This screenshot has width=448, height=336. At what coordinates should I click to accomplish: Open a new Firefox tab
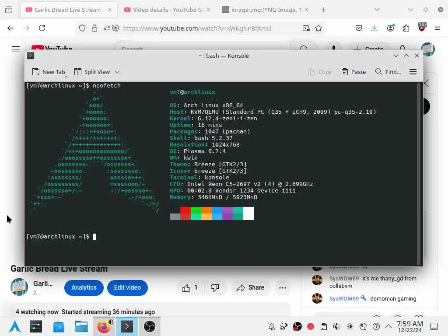coord(323,10)
